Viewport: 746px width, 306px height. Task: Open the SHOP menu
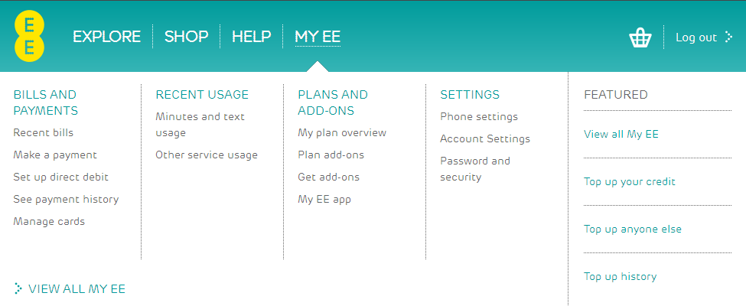(x=186, y=37)
